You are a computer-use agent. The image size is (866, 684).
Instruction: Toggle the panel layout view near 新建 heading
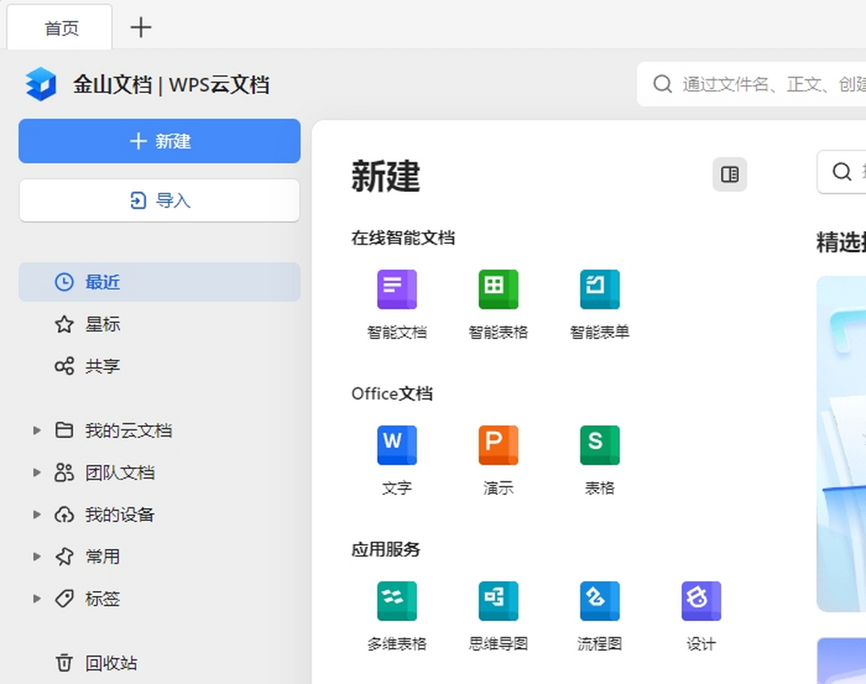point(730,175)
